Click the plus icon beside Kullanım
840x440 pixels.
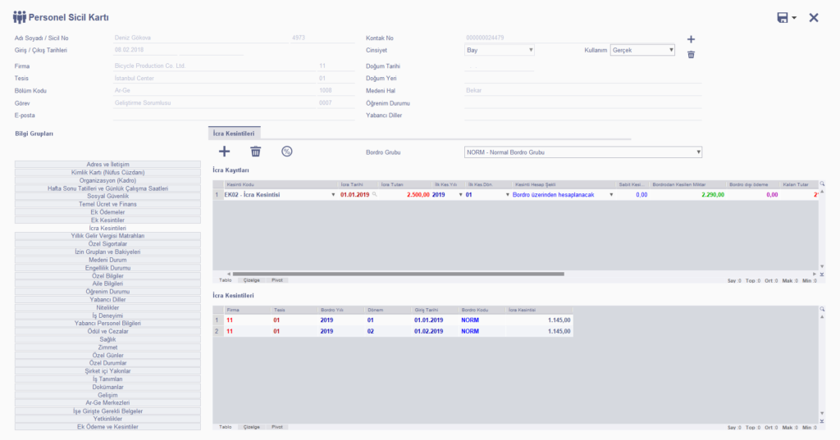point(691,39)
